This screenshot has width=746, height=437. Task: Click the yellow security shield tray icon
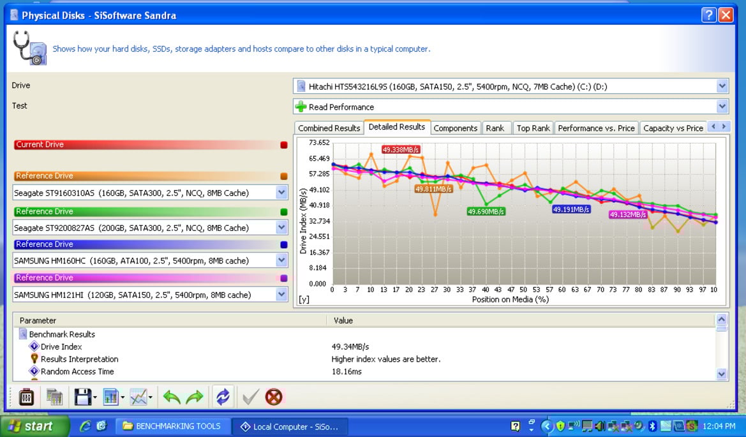pos(561,426)
